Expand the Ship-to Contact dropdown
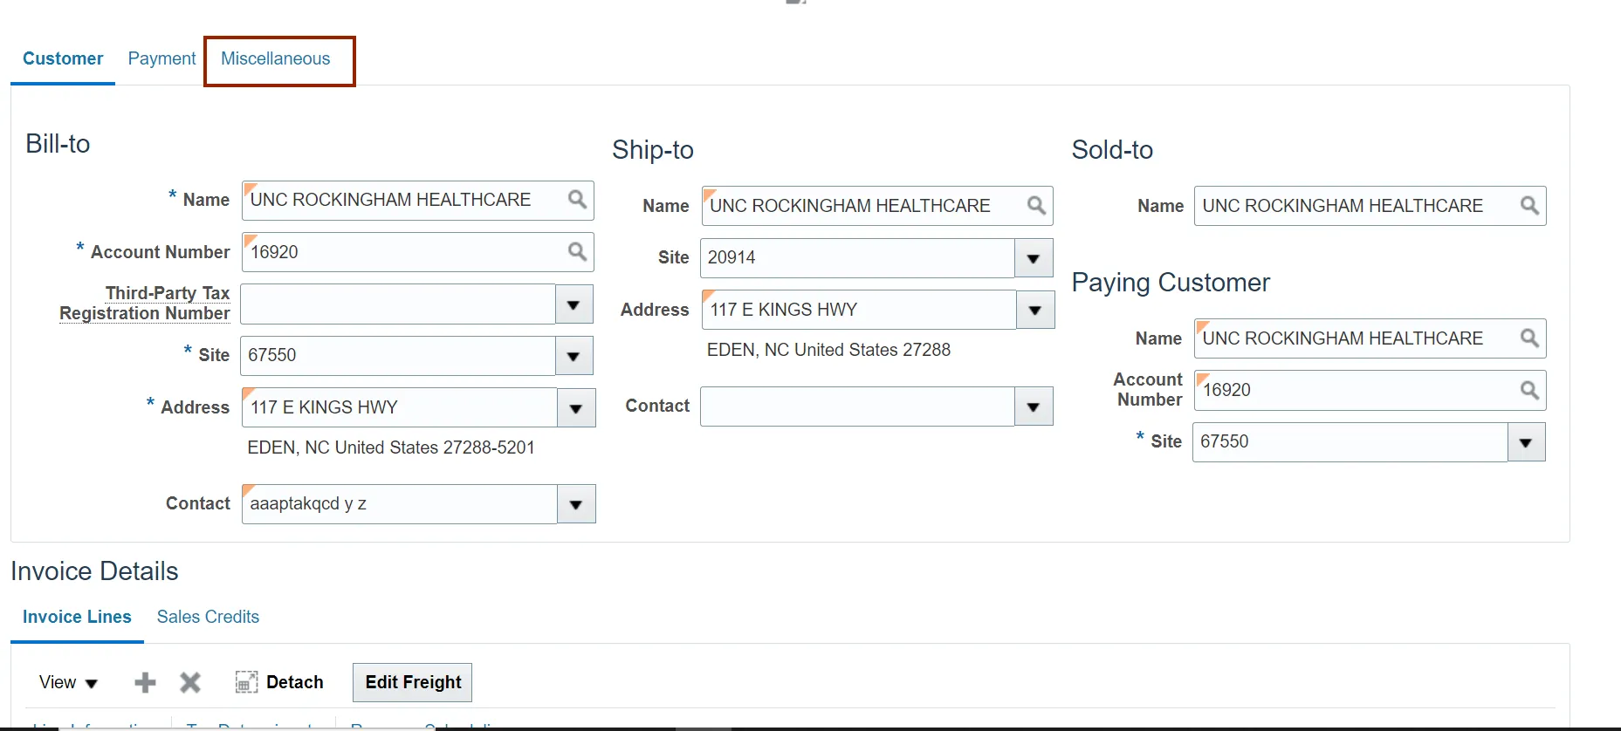Viewport: 1621px width, 731px height. coord(1034,406)
